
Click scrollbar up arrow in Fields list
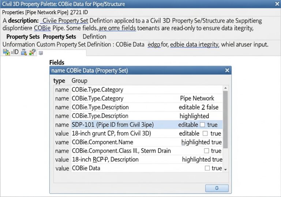[x=225, y=88]
